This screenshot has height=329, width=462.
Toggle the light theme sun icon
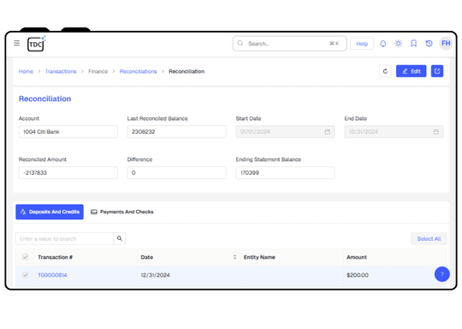(x=398, y=44)
